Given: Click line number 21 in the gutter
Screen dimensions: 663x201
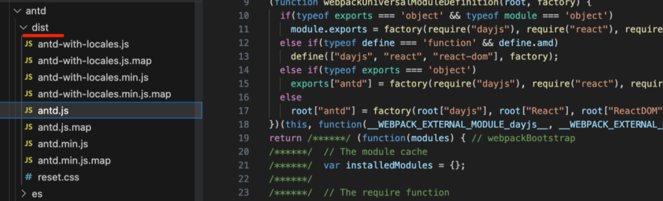Looking at the screenshot, I should coord(243,165).
